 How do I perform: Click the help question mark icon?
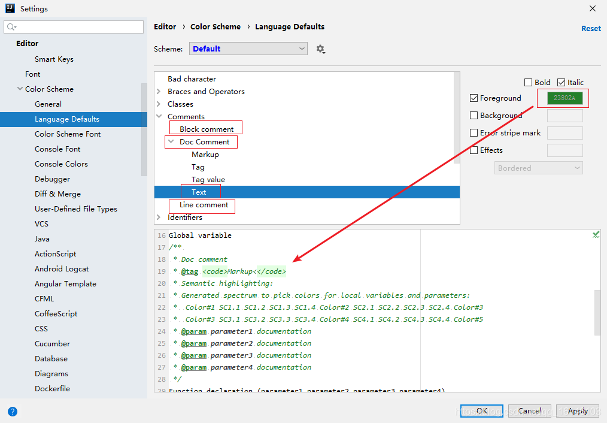coord(13,412)
